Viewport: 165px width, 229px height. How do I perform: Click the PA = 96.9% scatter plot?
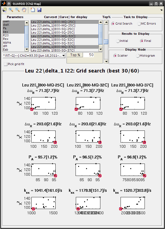coord(133,170)
